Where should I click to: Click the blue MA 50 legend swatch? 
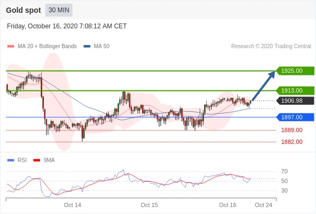(x=87, y=47)
